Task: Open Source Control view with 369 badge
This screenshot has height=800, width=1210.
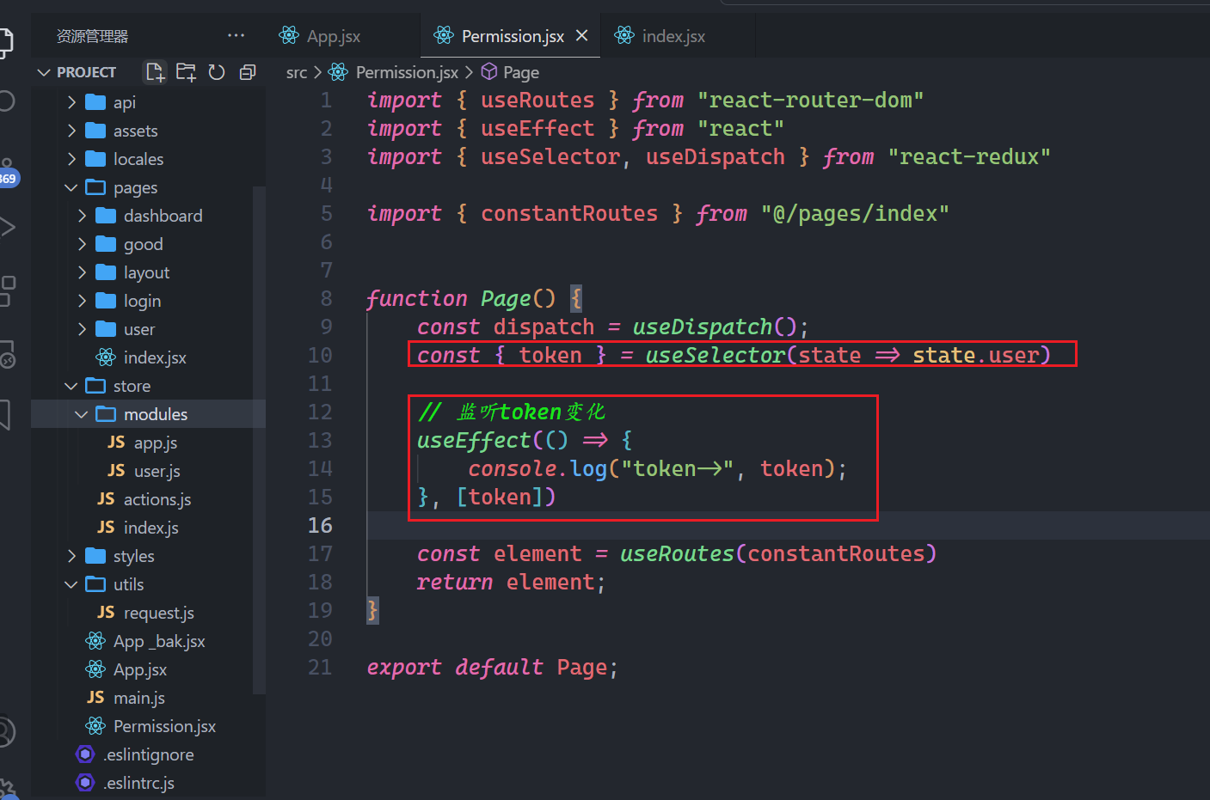Action: point(7,172)
